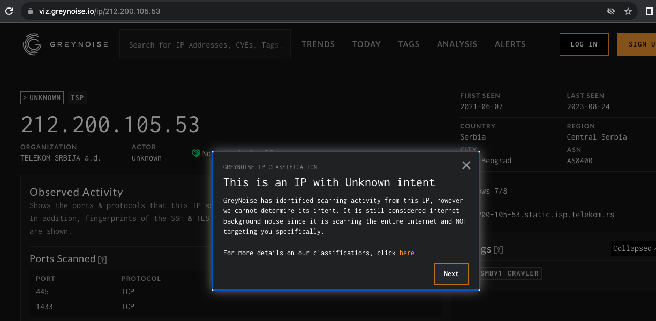Click the ASN value AS8400
The image size is (656, 321).
pos(580,160)
